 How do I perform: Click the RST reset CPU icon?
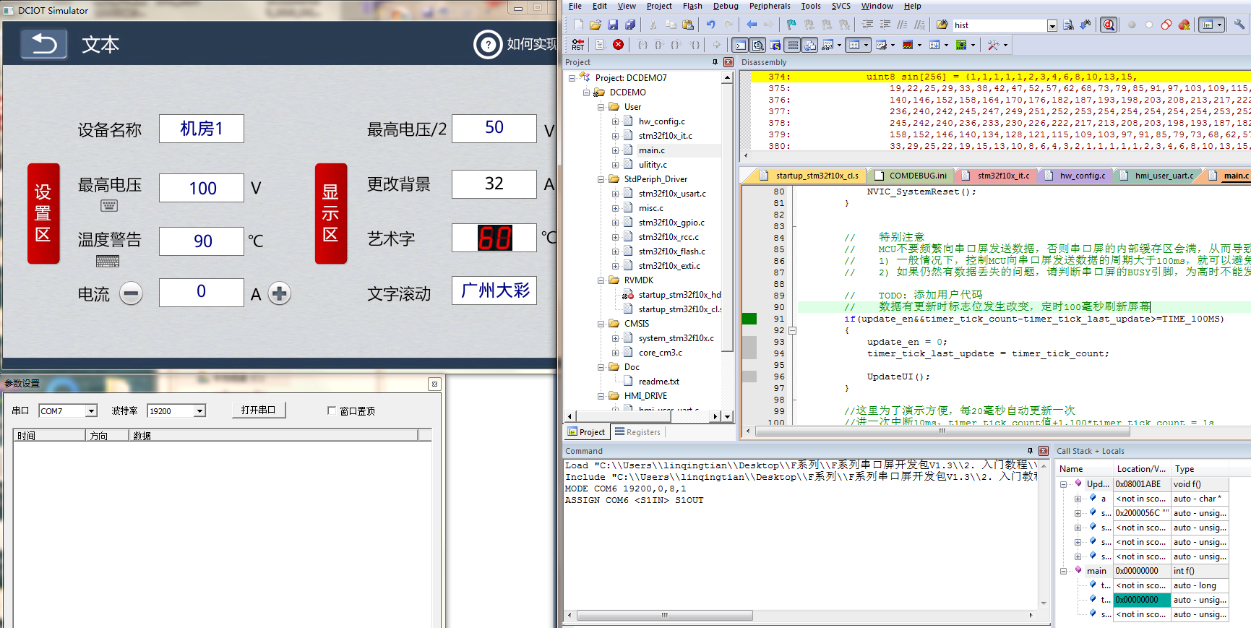tap(577, 45)
